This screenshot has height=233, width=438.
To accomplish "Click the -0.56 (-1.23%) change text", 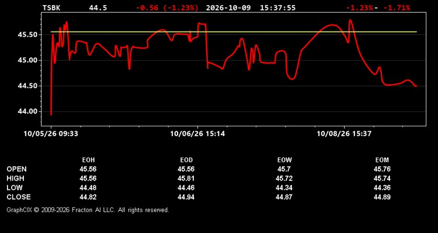I will coord(167,8).
